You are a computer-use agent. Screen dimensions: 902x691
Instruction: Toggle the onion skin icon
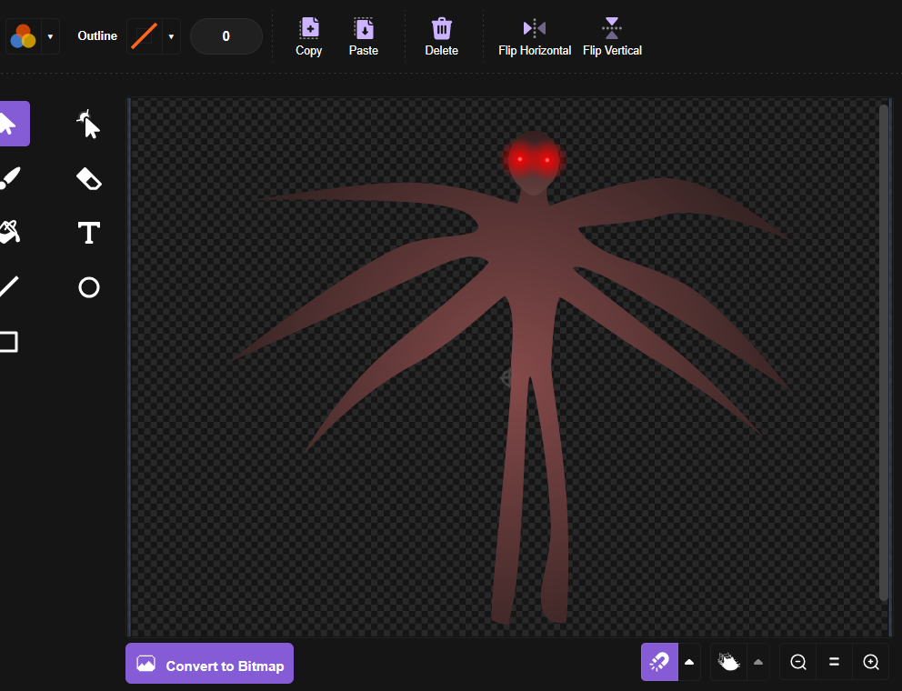pos(729,662)
